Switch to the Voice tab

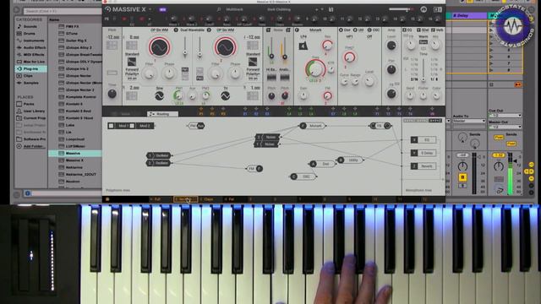[125, 114]
